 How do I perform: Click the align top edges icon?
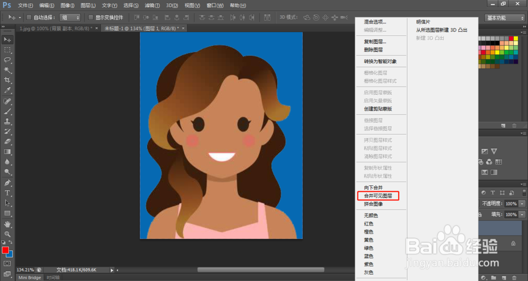136,17
